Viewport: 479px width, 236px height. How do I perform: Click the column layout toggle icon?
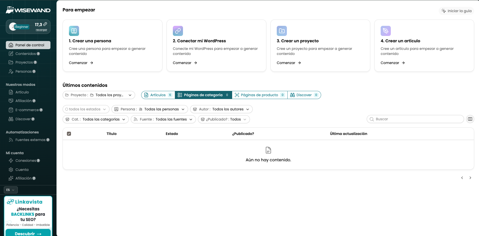point(470,119)
